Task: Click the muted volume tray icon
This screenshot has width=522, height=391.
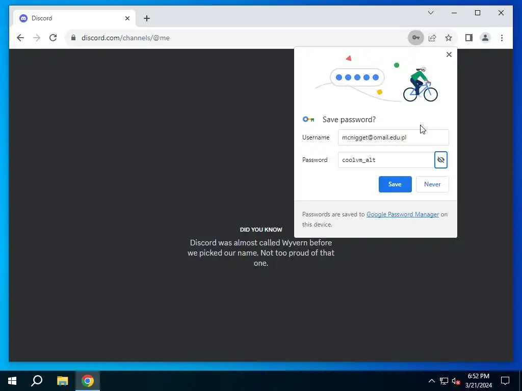Action: (456, 381)
